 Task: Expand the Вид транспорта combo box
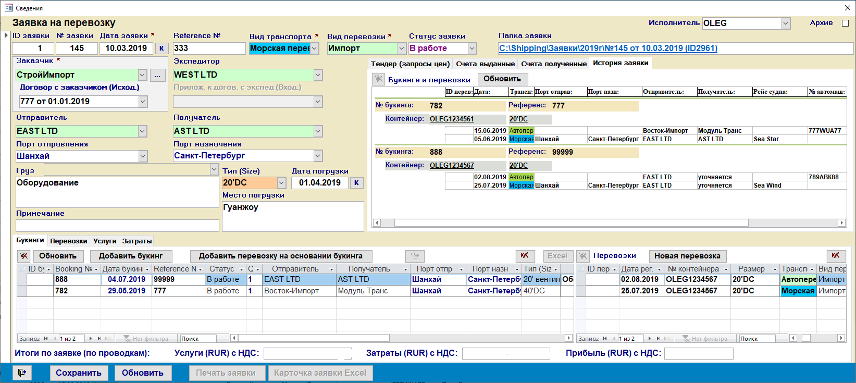(315, 48)
